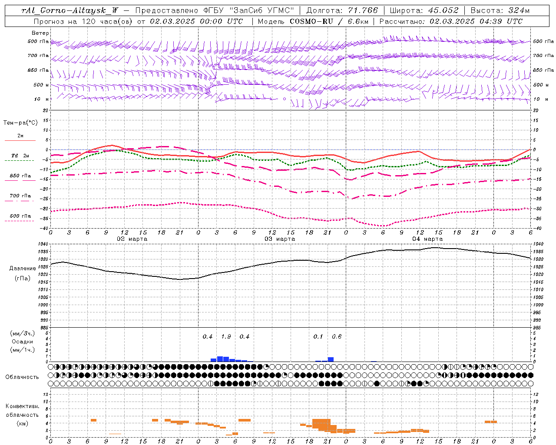Click the station title rAl_Gorno-Altaysk_W
556x445 pixels.
coord(70,10)
